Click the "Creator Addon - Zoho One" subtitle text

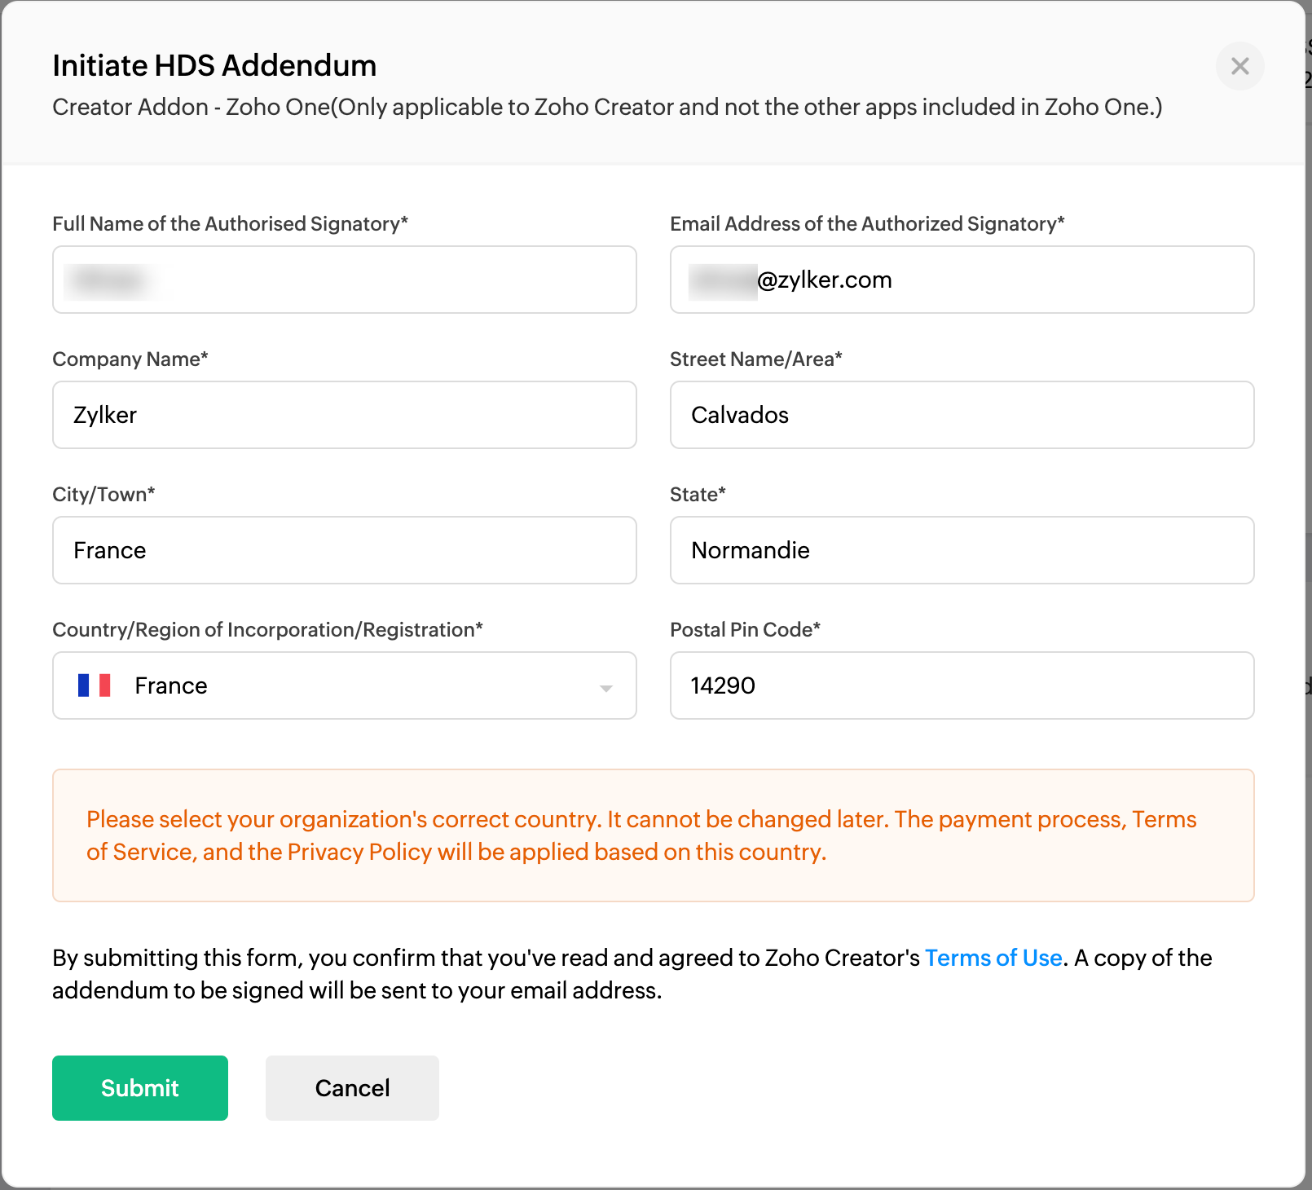607,107
